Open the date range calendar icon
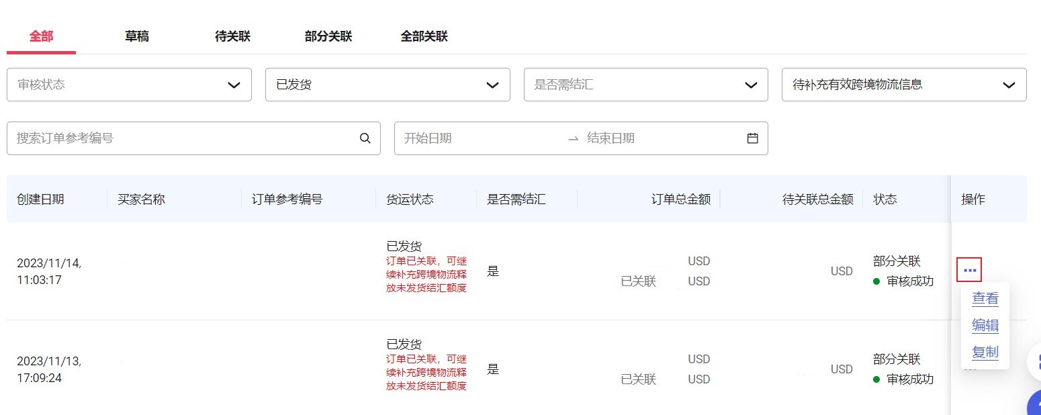This screenshot has width=1041, height=415. coord(752,138)
